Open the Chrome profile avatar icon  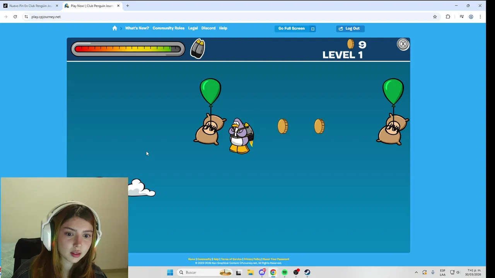[471, 17]
